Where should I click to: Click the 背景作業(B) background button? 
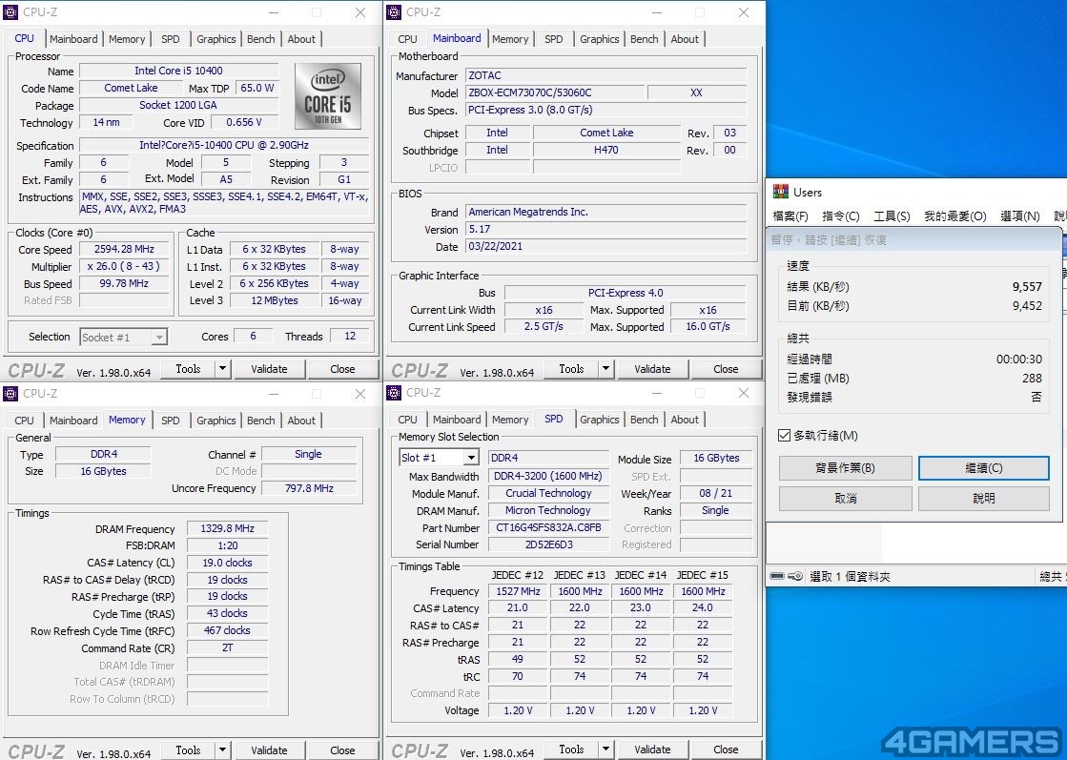pyautogui.click(x=845, y=468)
